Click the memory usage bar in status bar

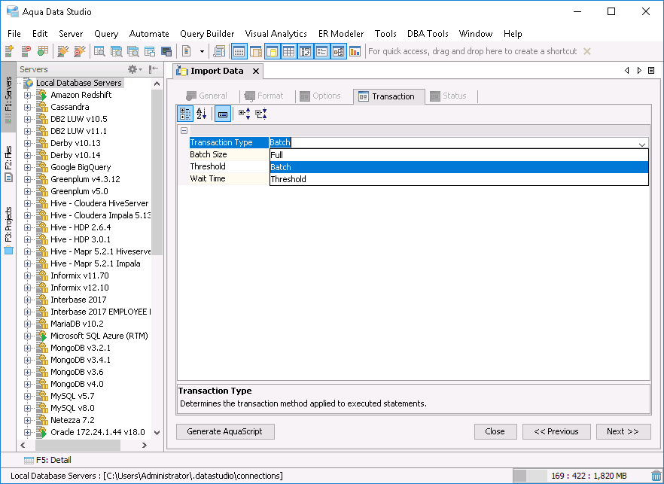(x=580, y=476)
